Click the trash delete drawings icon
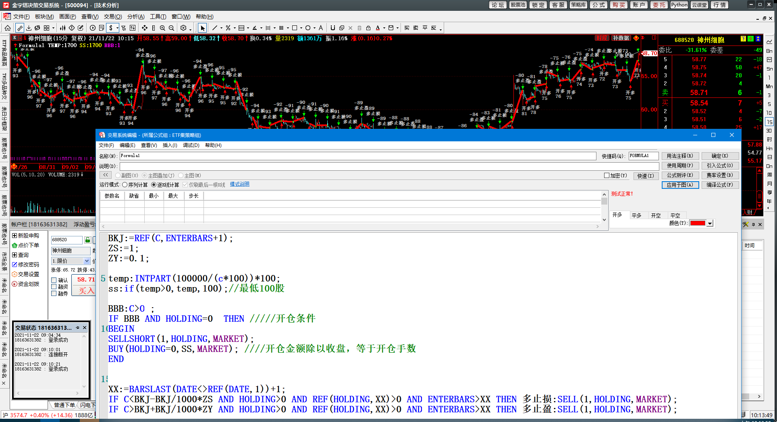The height and width of the screenshot is (422, 777). 359,28
